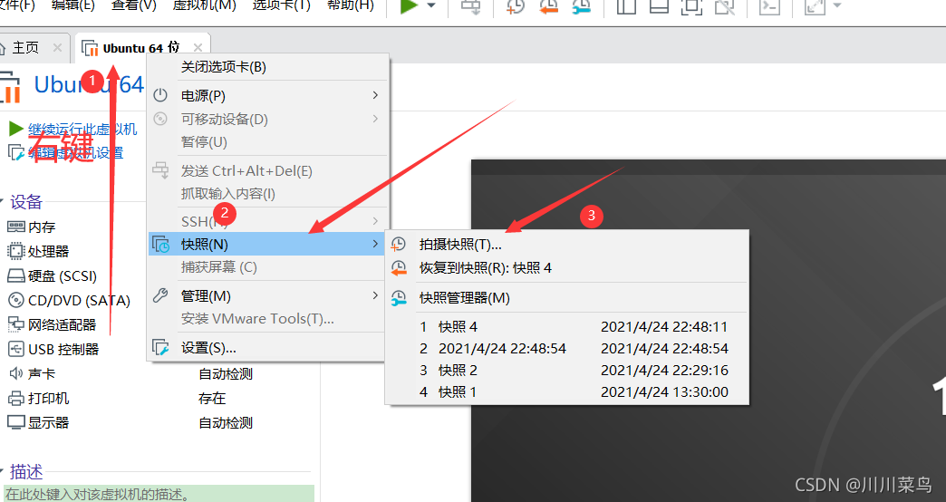Expand the 管理(M) submenu

[266, 295]
